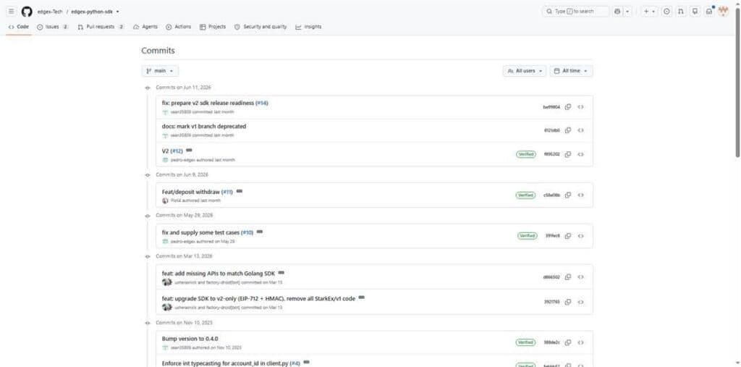
Task: Open pull request link #14
Action: click(262, 103)
